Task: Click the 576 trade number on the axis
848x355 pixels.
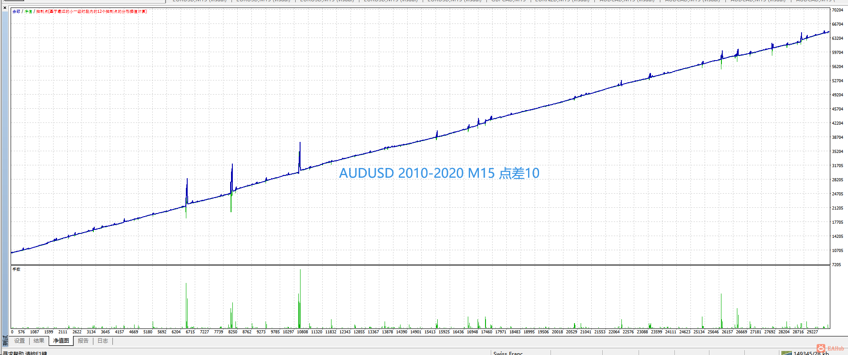Action: [21, 332]
